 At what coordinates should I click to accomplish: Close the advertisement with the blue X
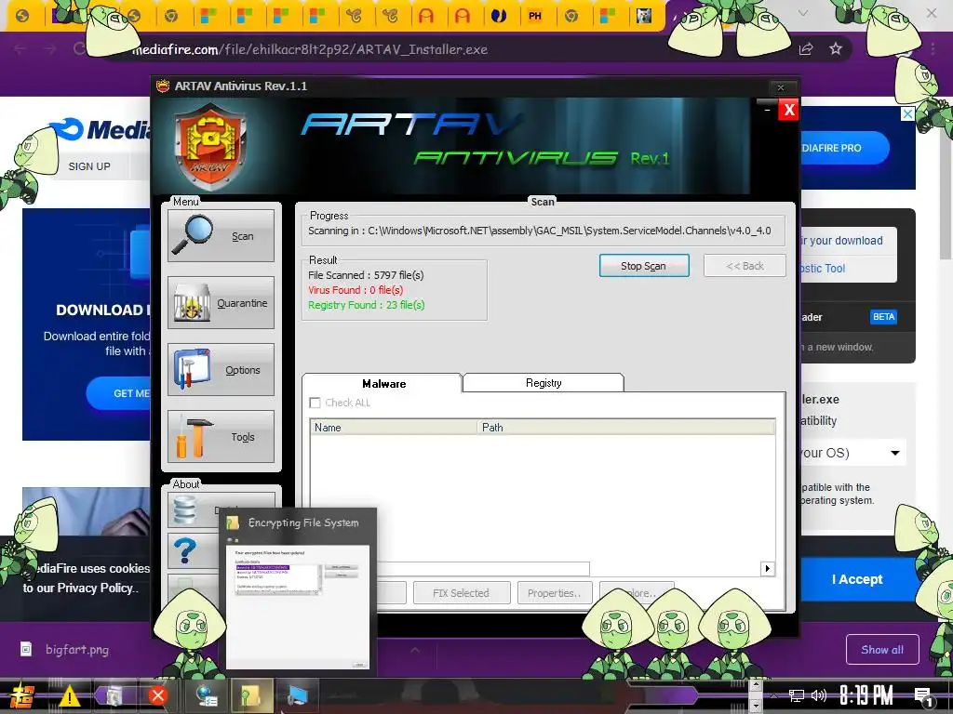[x=907, y=113]
